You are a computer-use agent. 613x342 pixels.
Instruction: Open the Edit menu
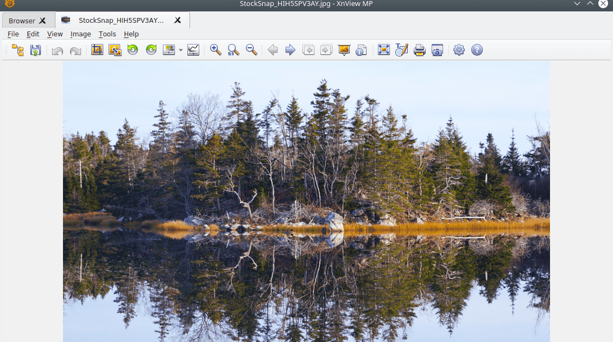(x=33, y=34)
